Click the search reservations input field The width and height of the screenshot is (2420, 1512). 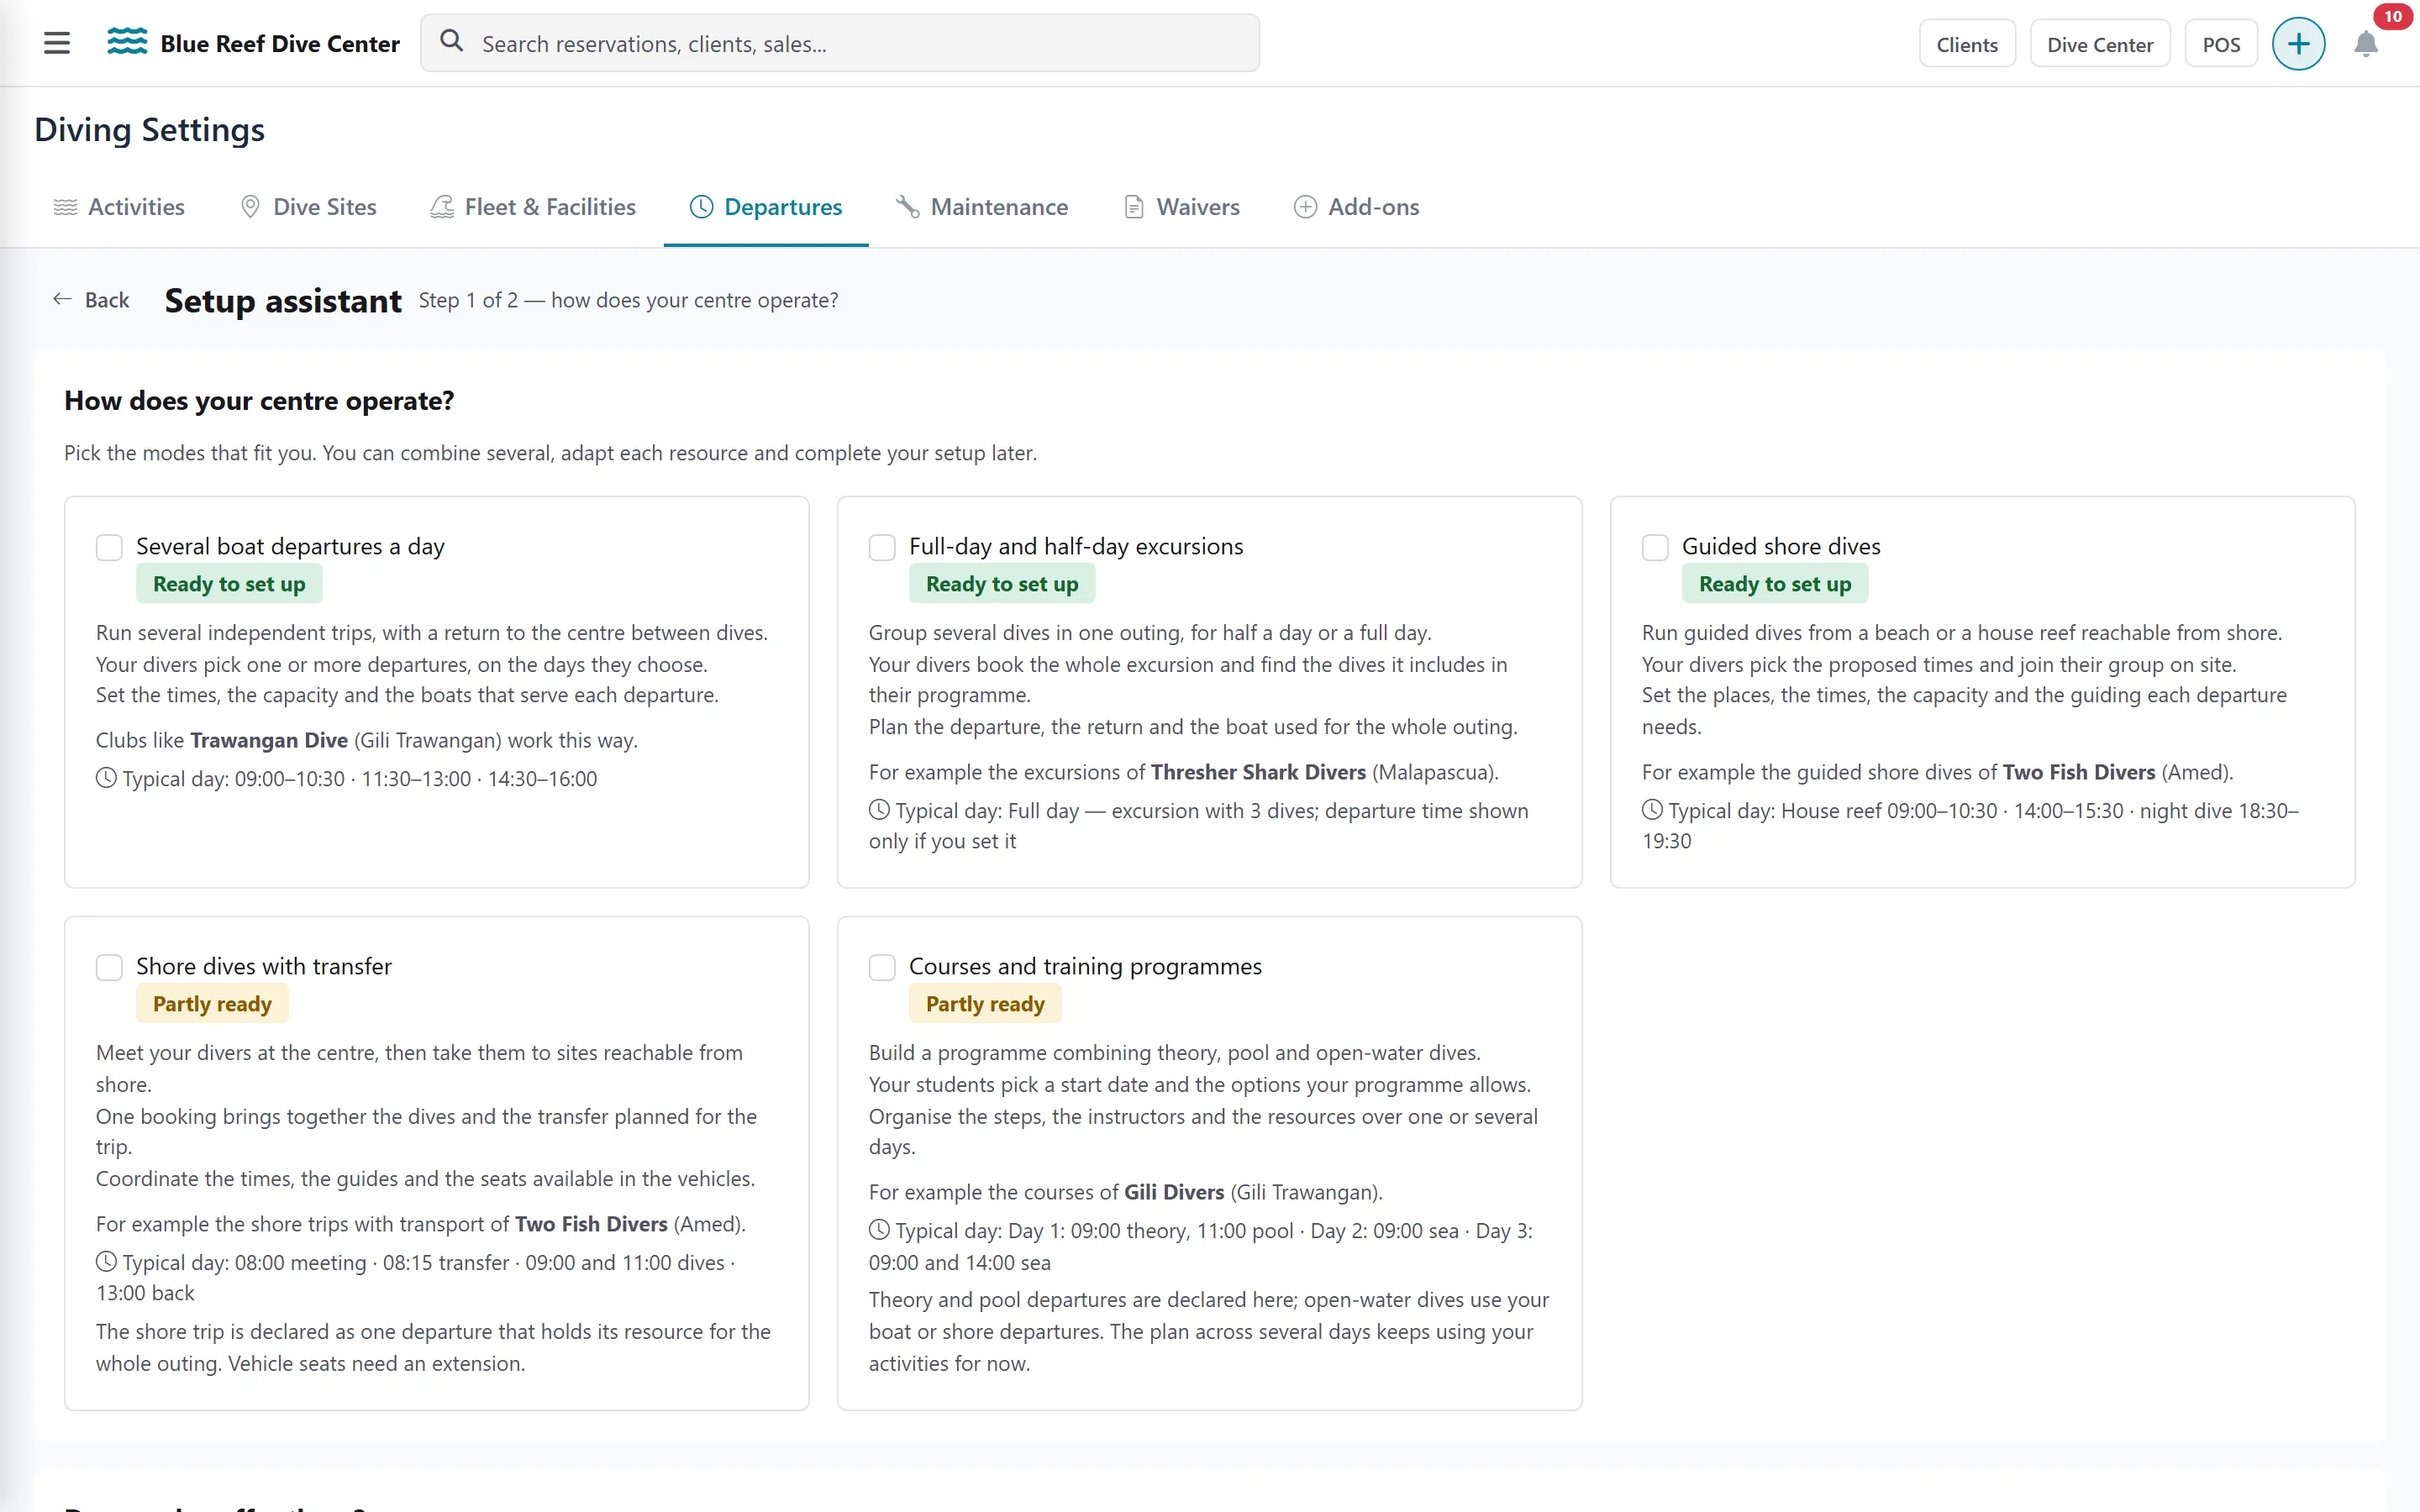click(840, 43)
